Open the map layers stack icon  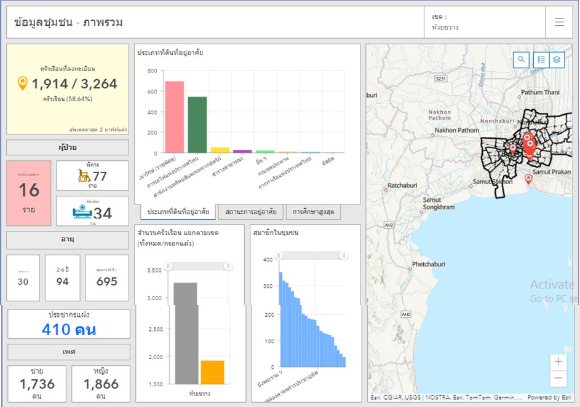point(556,60)
